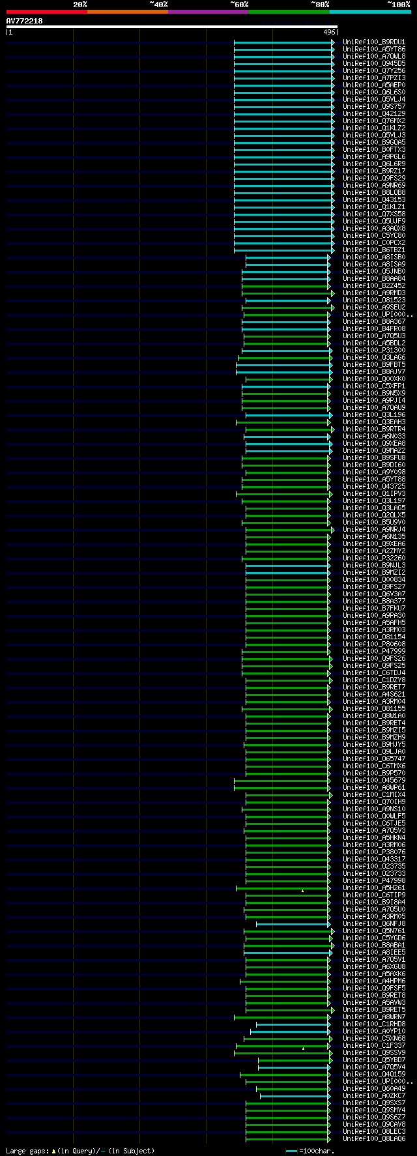Select the UniRef100_A8ISB0 label
Image resolution: width=417 pixels, height=1156 pixels.
pos(374,257)
